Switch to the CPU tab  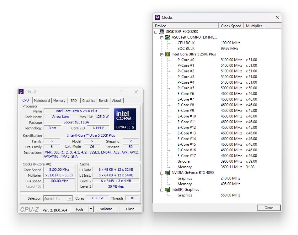25,100
